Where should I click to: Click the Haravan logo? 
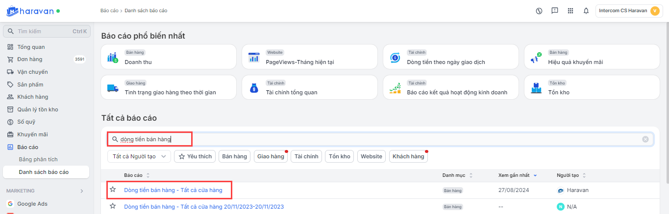pyautogui.click(x=29, y=10)
